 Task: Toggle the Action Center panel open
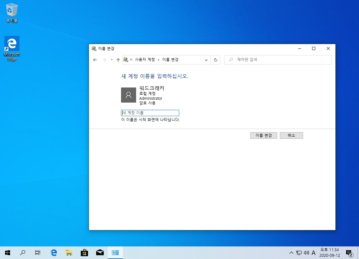coord(349,253)
